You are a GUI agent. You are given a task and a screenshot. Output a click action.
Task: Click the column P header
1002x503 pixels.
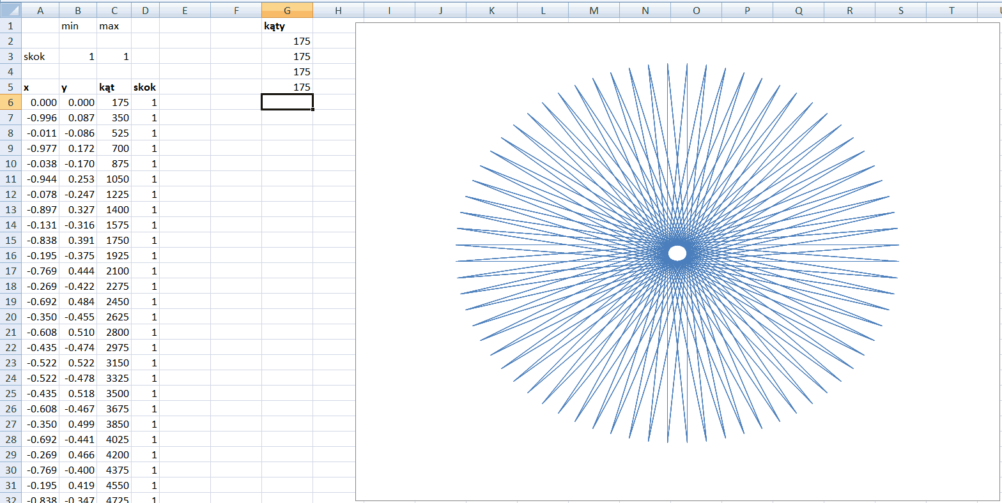747,10
